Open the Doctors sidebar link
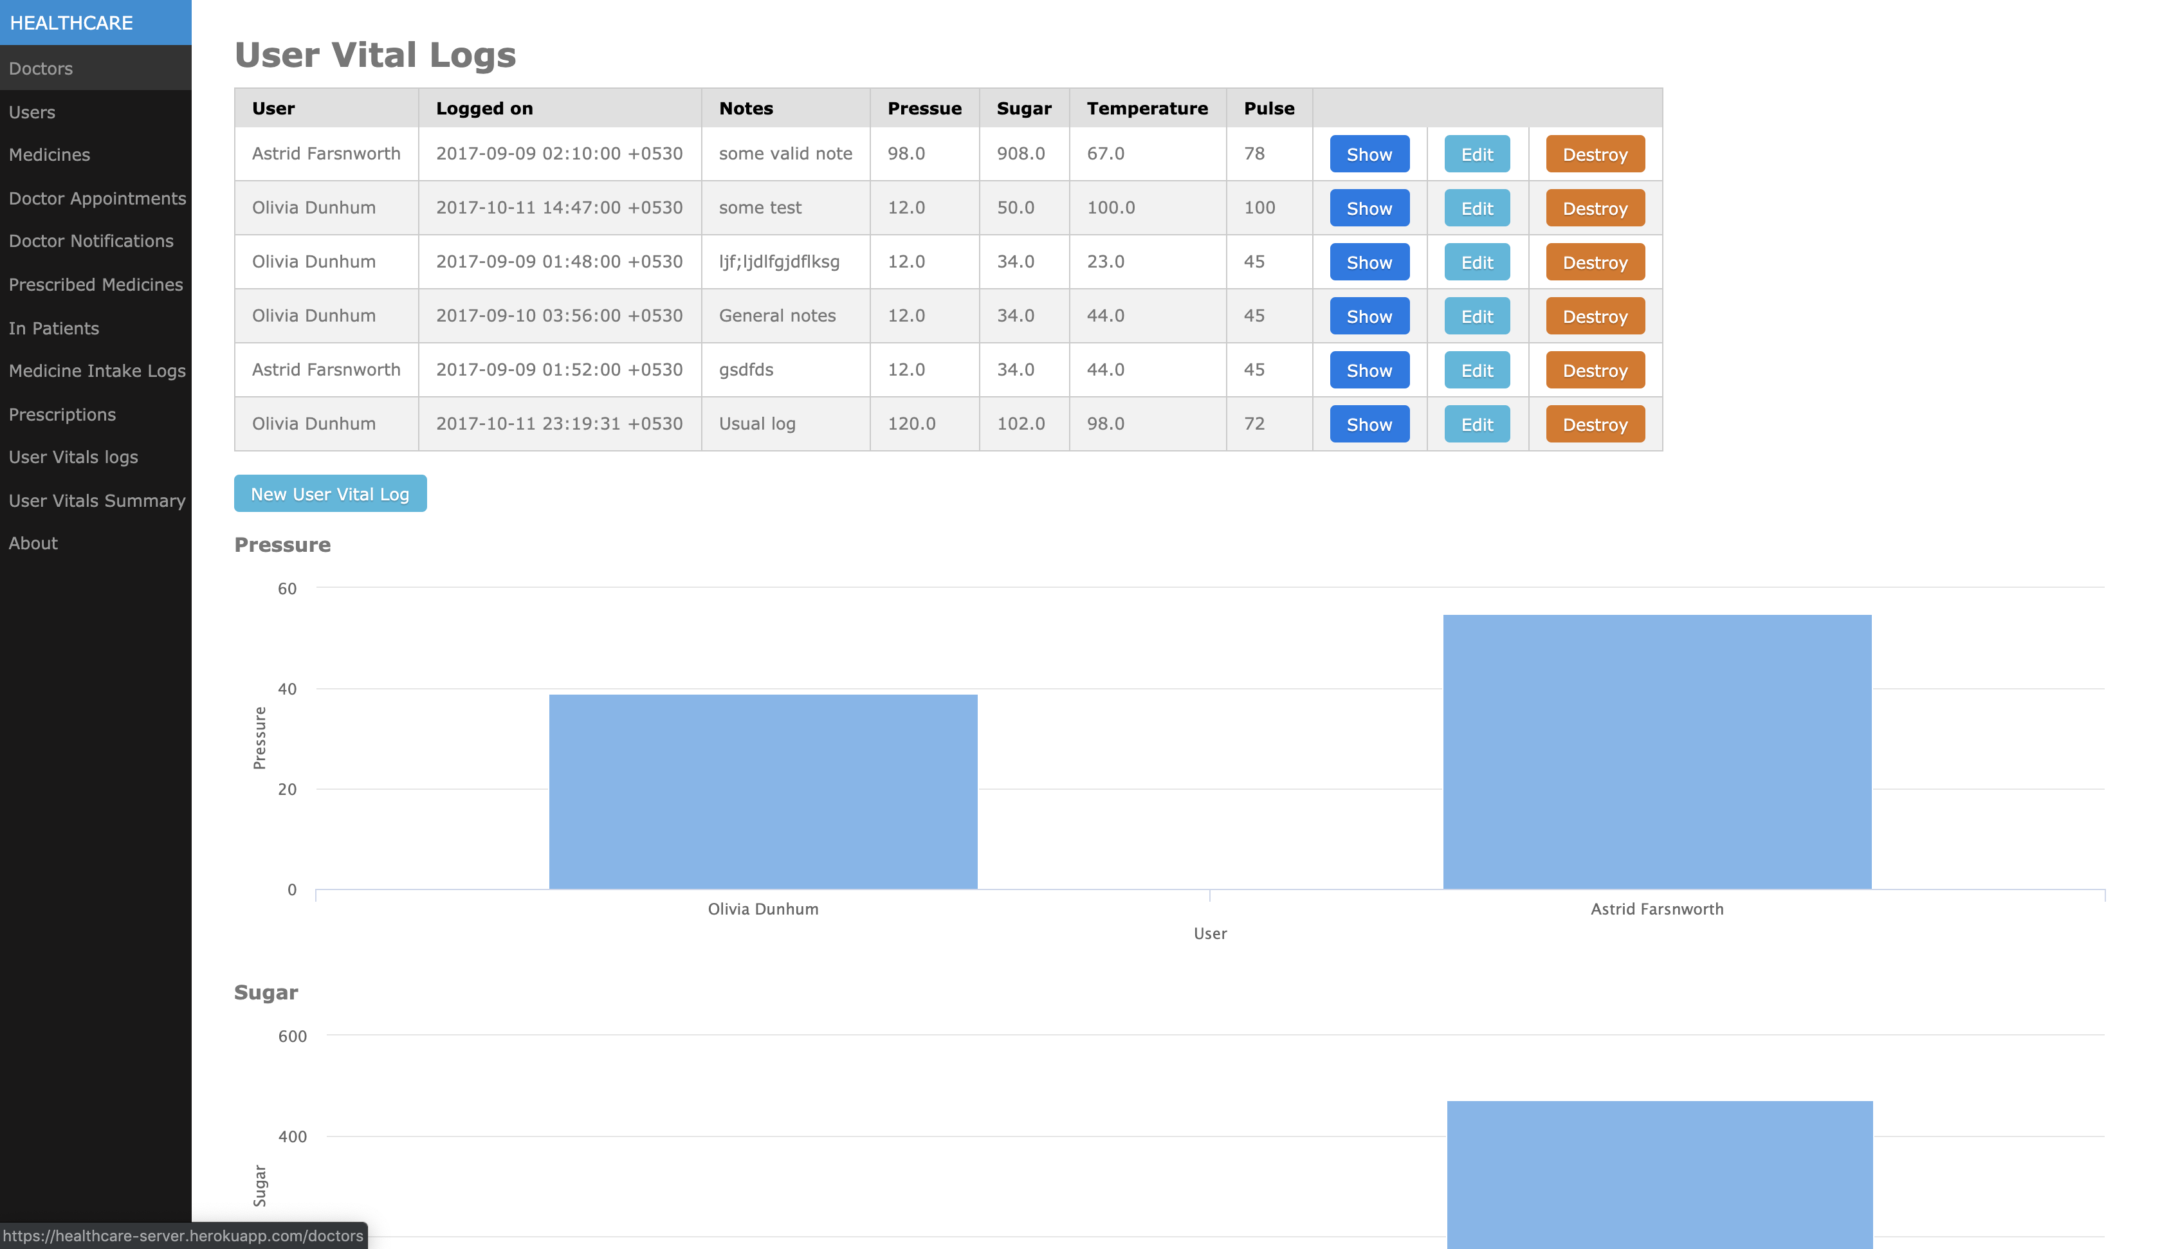Screen dimensions: 2160x1249 (x=41, y=69)
